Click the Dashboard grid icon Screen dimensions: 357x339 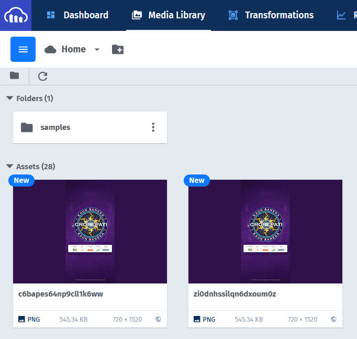(51, 15)
